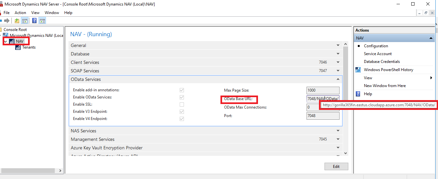Expand the Management Services section chevron
Screen dimensions: 438x179
tap(338, 139)
